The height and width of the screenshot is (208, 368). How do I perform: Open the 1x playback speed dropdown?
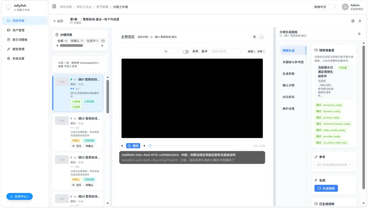coord(171,51)
